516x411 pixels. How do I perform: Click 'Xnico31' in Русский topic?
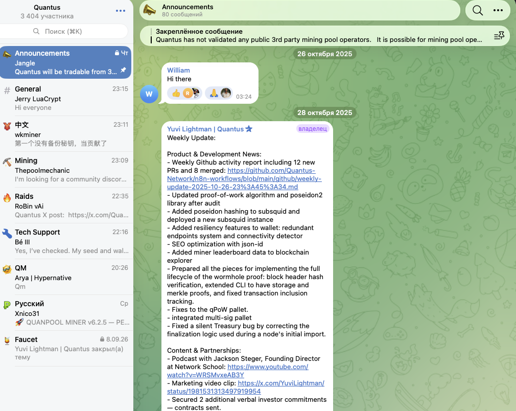27,313
